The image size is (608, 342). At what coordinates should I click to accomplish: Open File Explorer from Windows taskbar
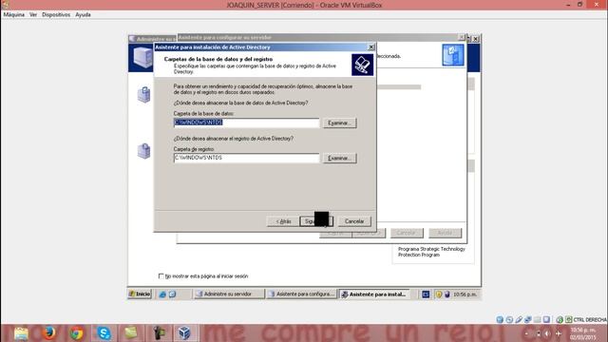(x=21, y=333)
